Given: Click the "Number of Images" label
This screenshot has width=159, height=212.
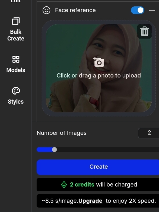Looking at the screenshot, I should (x=61, y=133).
